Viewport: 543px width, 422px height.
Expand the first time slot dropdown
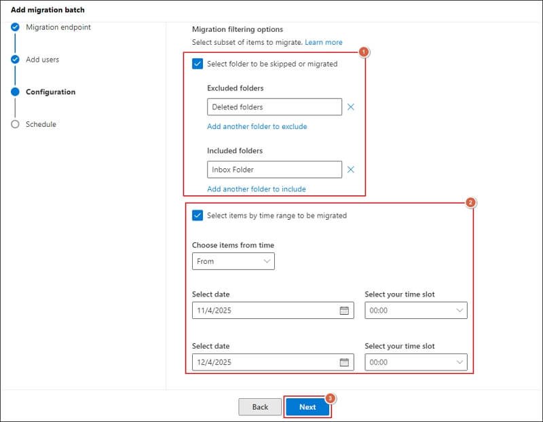pyautogui.click(x=415, y=310)
